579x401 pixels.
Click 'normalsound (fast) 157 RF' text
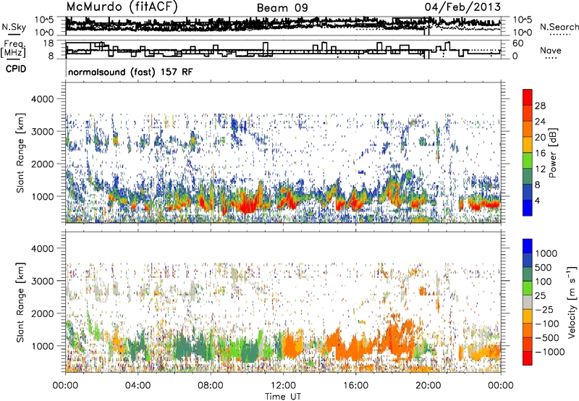(130, 72)
